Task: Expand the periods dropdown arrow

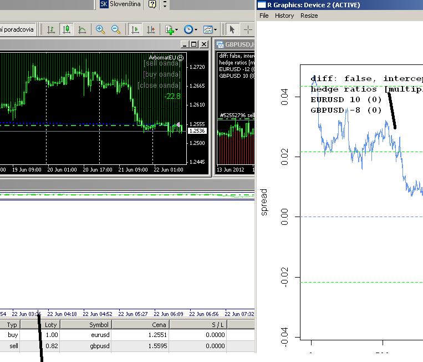Action: coord(196,29)
